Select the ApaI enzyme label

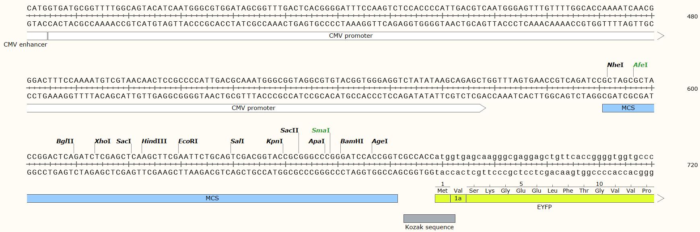[x=316, y=141]
